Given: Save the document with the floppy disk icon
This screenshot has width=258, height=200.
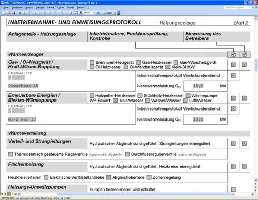Looking at the screenshot, I should 14,13.
